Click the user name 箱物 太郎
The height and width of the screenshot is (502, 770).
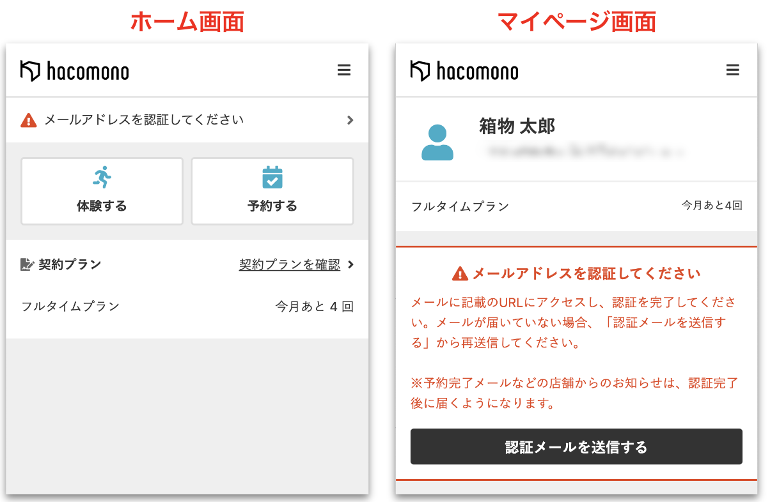point(517,126)
